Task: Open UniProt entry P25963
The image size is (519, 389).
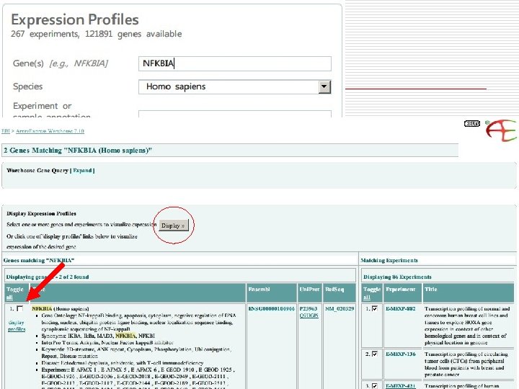Action: (309, 308)
